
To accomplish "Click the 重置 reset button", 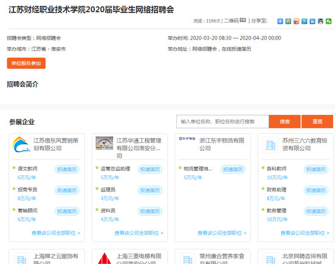I will 317,122.
